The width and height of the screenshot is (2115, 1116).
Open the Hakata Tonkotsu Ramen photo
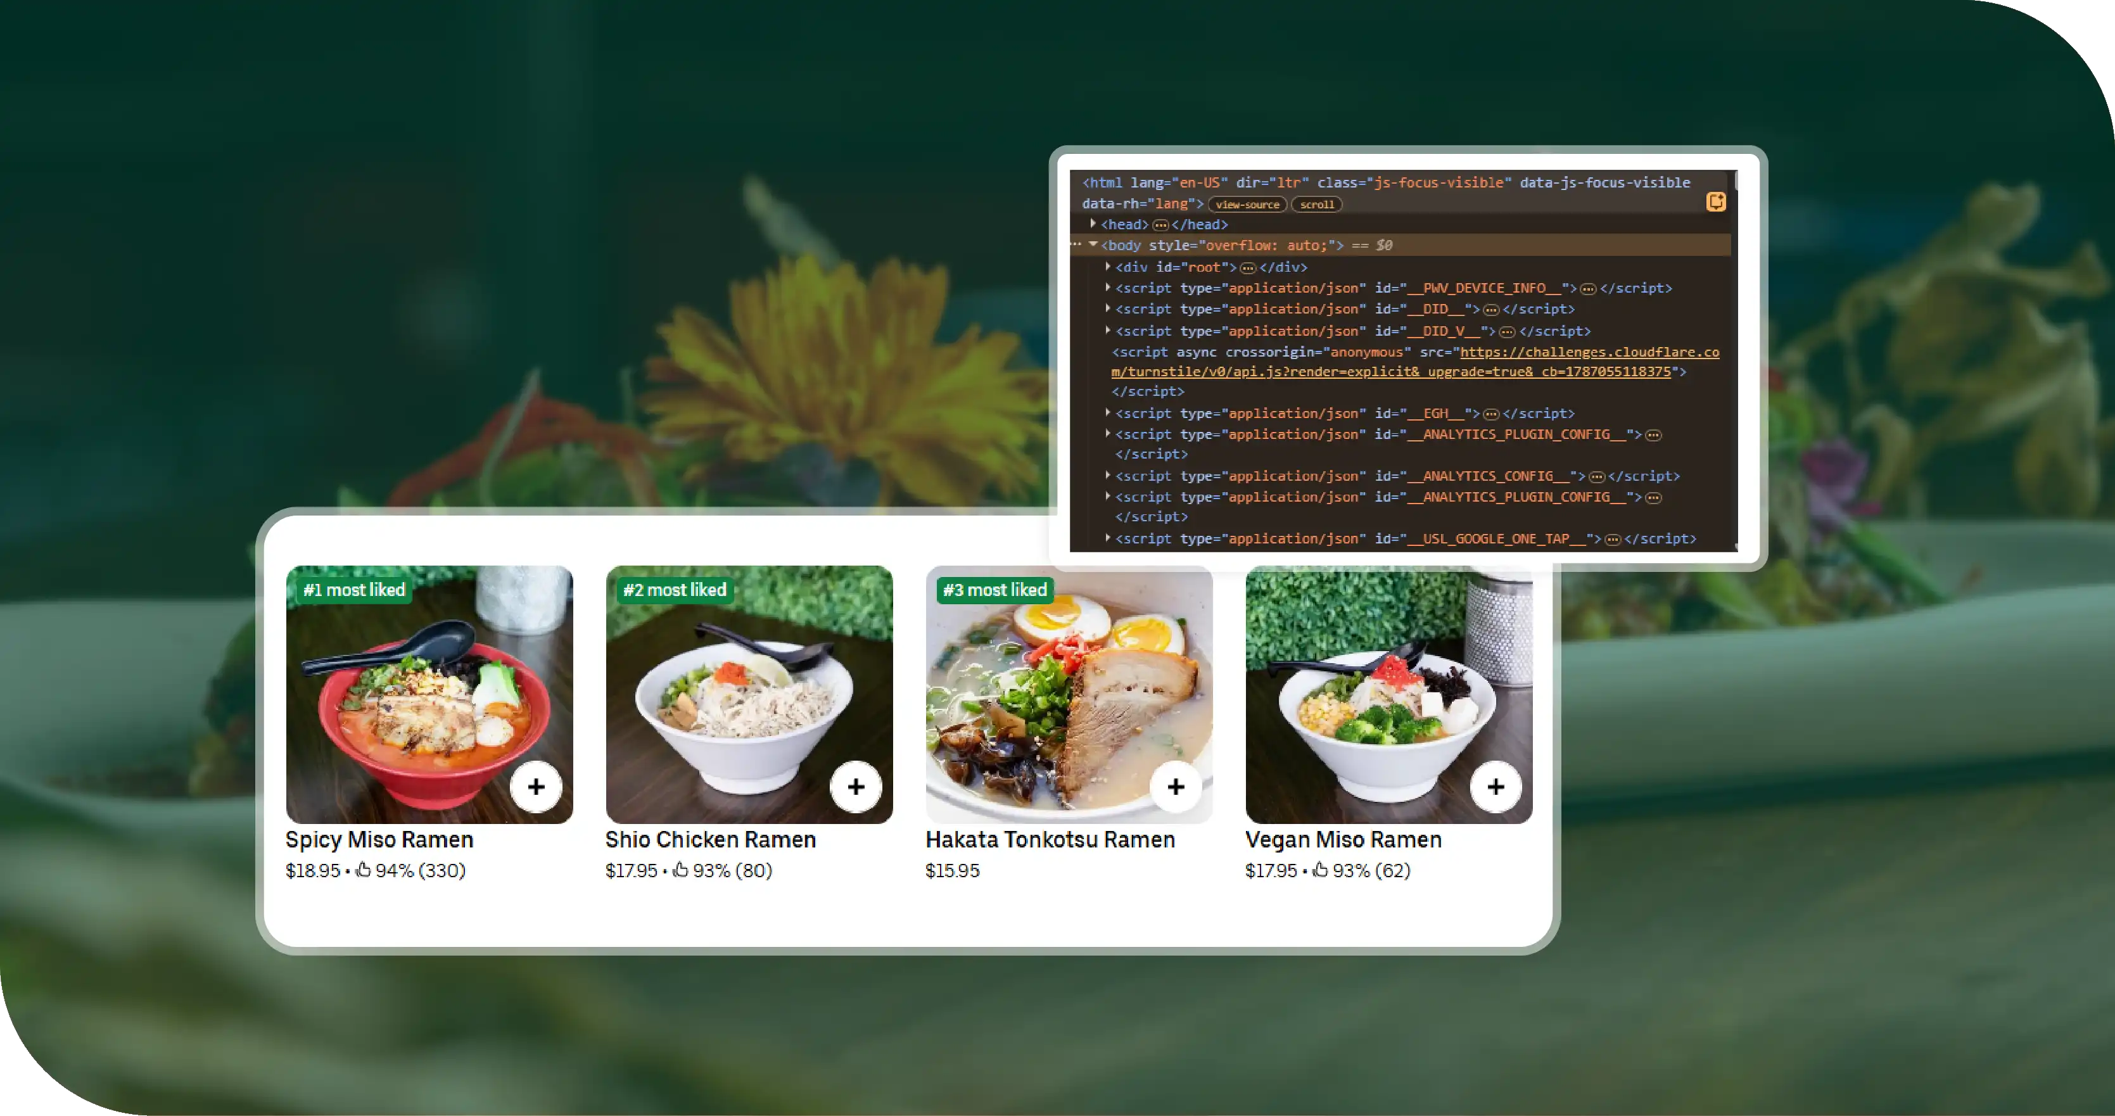tap(1069, 695)
